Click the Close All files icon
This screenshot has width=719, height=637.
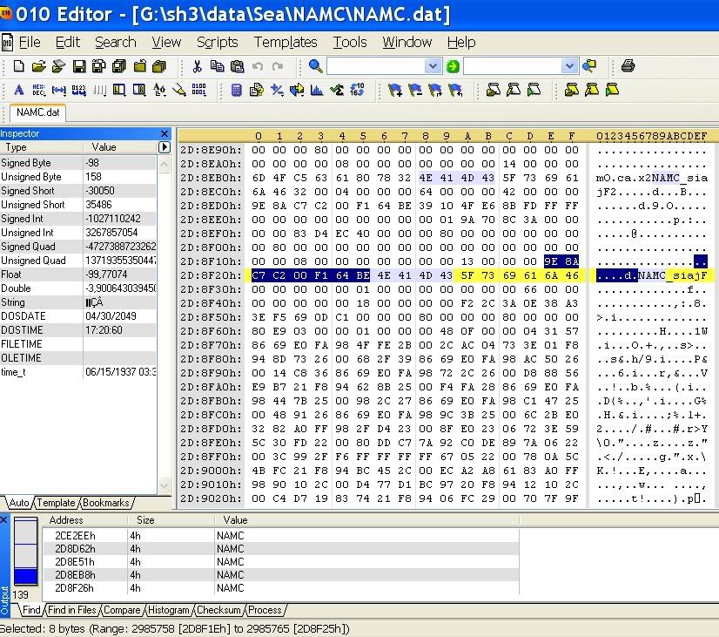click(159, 66)
